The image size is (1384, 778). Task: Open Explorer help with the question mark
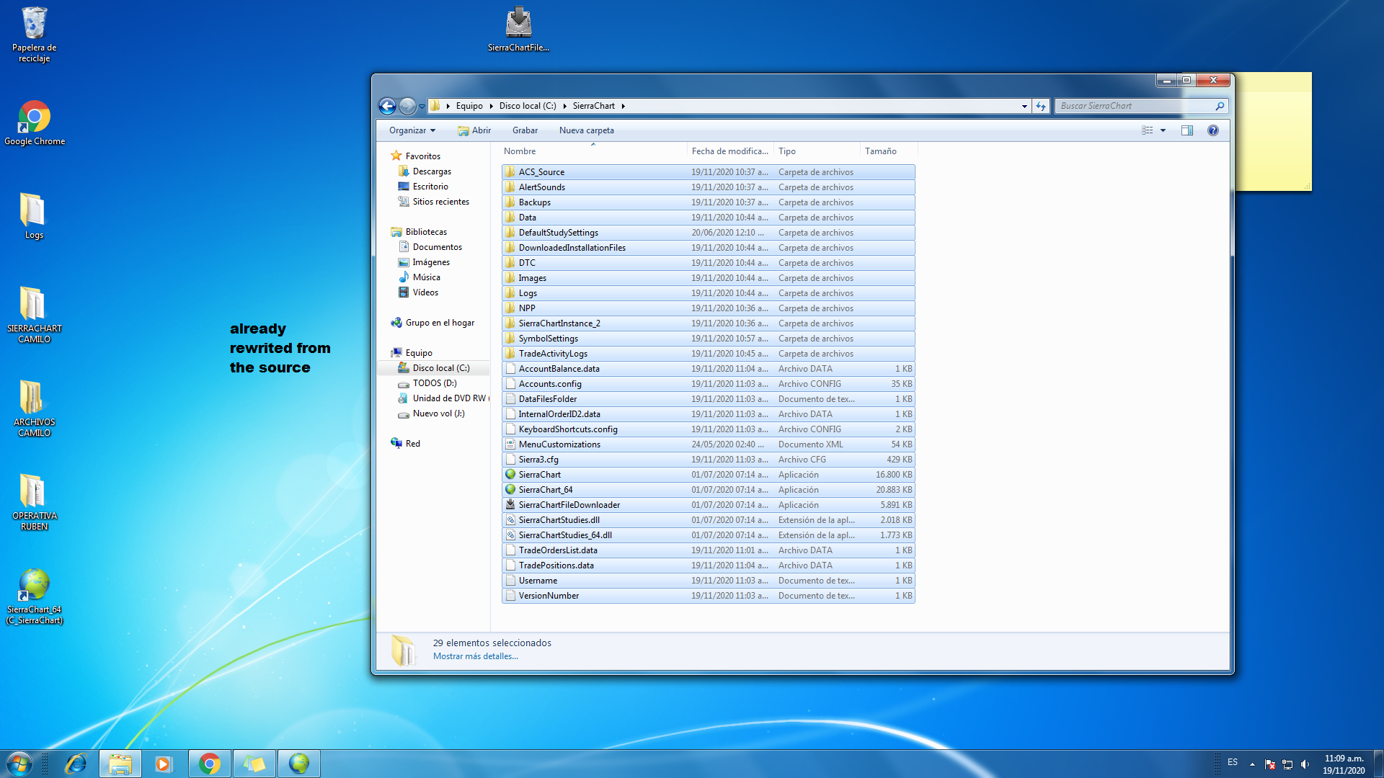pos(1213,130)
